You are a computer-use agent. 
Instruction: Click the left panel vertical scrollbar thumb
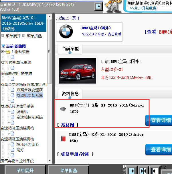click(x=50, y=51)
